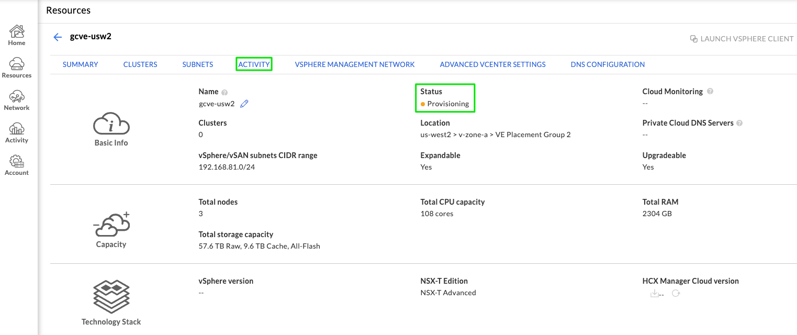The height and width of the screenshot is (335, 797).
Task: Click the CIDR range 192.168.81.0/24
Action: tap(227, 167)
